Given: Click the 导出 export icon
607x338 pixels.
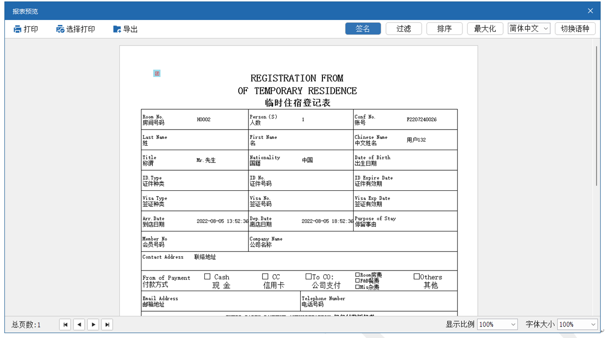Looking at the screenshot, I should pyautogui.click(x=117, y=29).
